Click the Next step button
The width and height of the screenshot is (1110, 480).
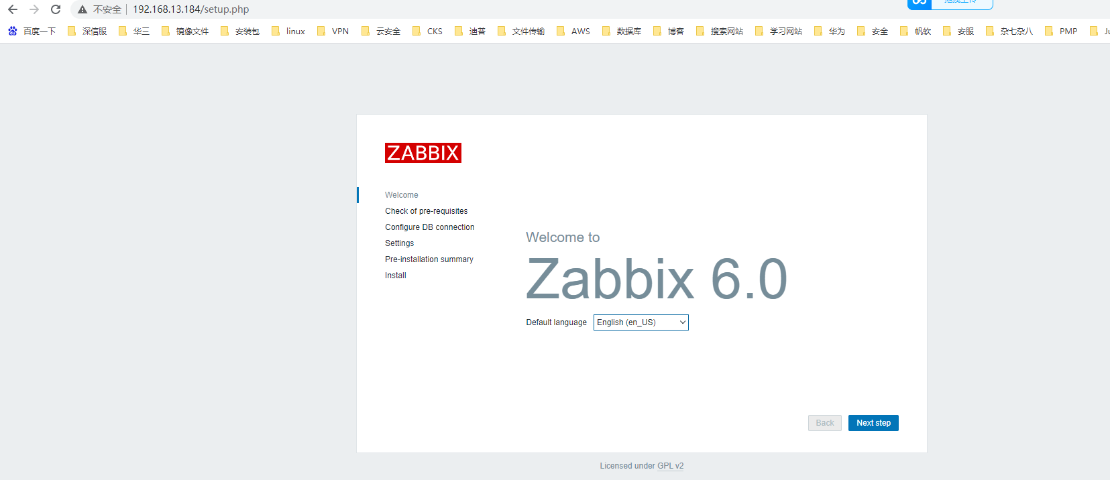click(873, 423)
